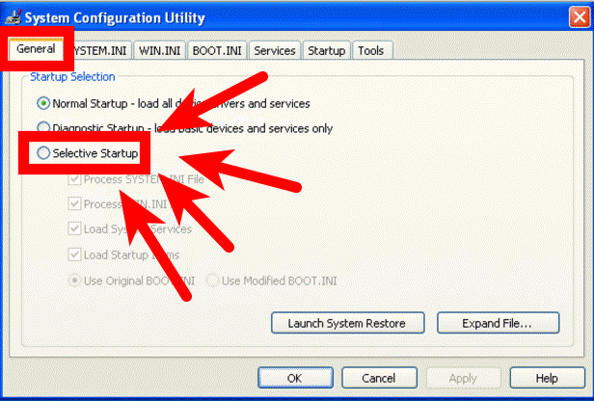
Task: Switch to the Startup tab
Action: point(327,50)
